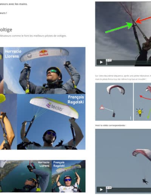Image resolution: width=151 pixels, height=195 pixels.
Task: Click the curved red arrow in second sequence image
Action: (145, 97)
